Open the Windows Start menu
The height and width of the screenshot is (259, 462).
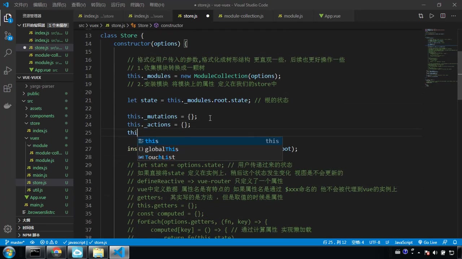click(x=9, y=253)
